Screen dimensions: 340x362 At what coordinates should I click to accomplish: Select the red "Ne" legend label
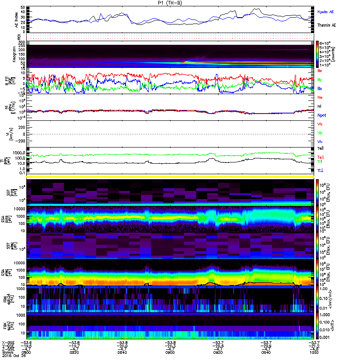320,97
